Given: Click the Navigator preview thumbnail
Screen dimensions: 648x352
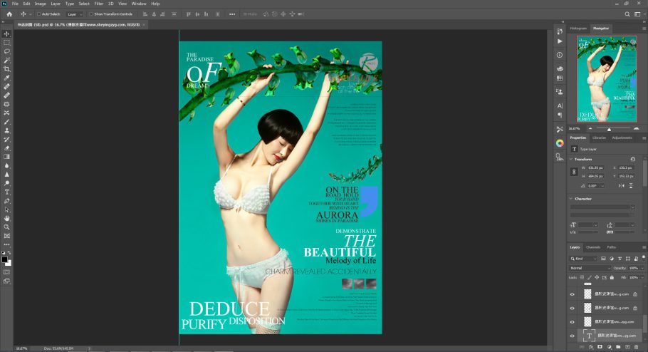Looking at the screenshot, I should click(x=607, y=78).
